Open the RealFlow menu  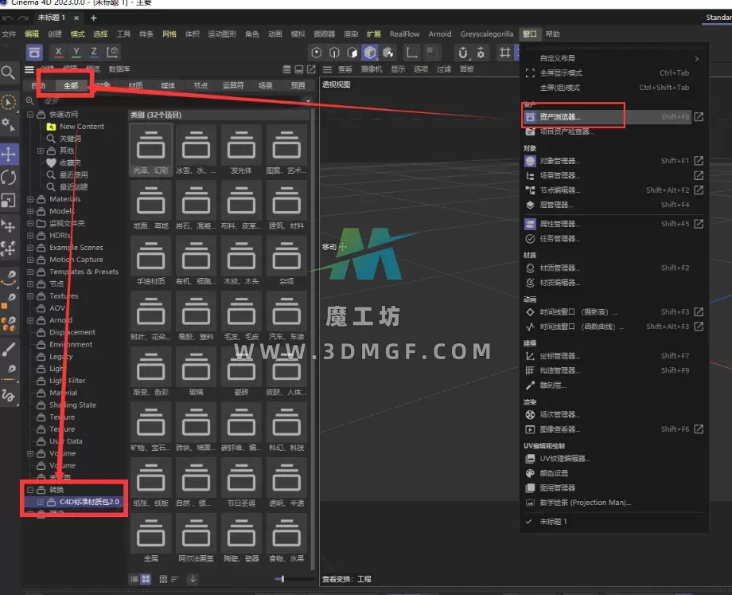[x=405, y=33]
